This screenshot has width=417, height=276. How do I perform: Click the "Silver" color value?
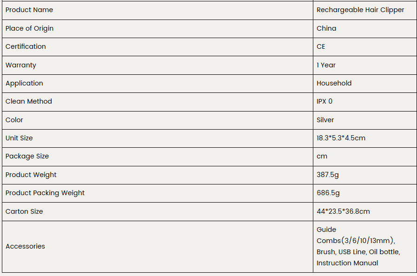325,120
